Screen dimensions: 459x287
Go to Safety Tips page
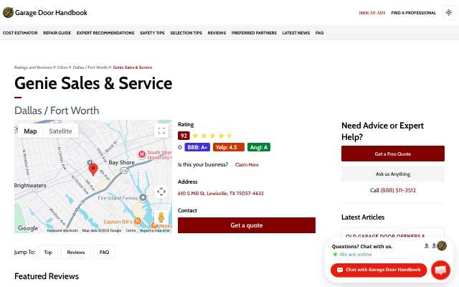[152, 33]
